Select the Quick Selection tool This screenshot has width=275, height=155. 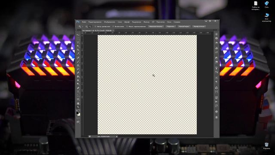78,46
